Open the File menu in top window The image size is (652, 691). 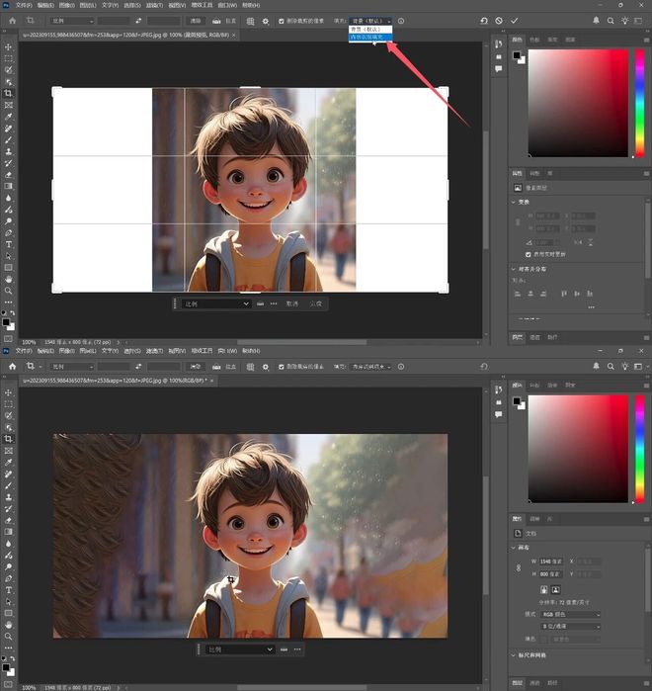24,5
